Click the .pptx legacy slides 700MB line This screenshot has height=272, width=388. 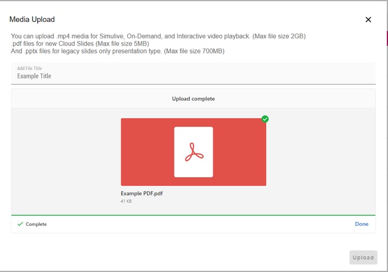[117, 51]
